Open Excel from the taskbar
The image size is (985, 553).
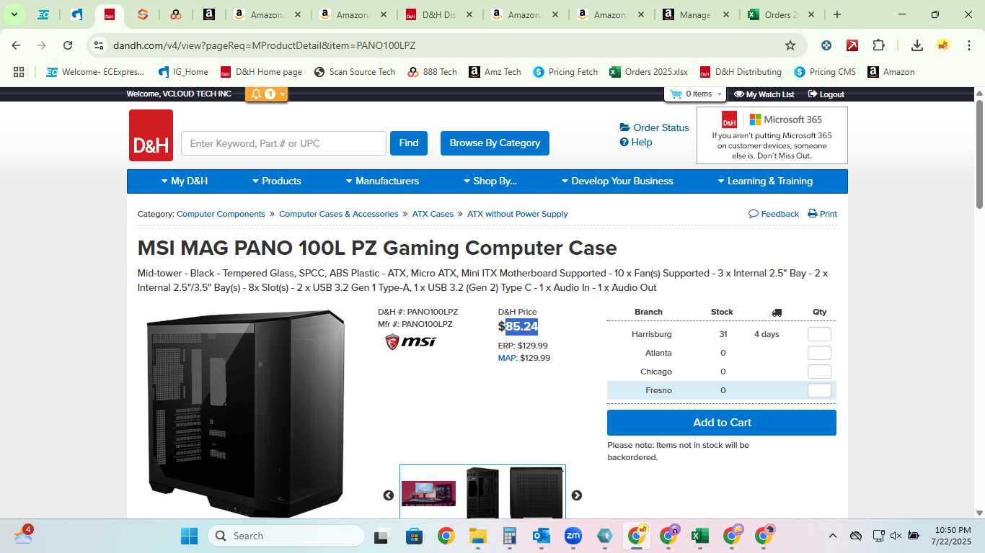click(x=699, y=536)
